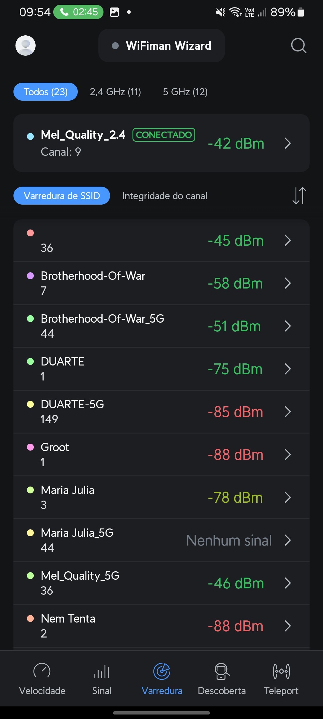This screenshot has height=719, width=323.
Task: Open the Descoberta device discovery icon
Action: [222, 671]
